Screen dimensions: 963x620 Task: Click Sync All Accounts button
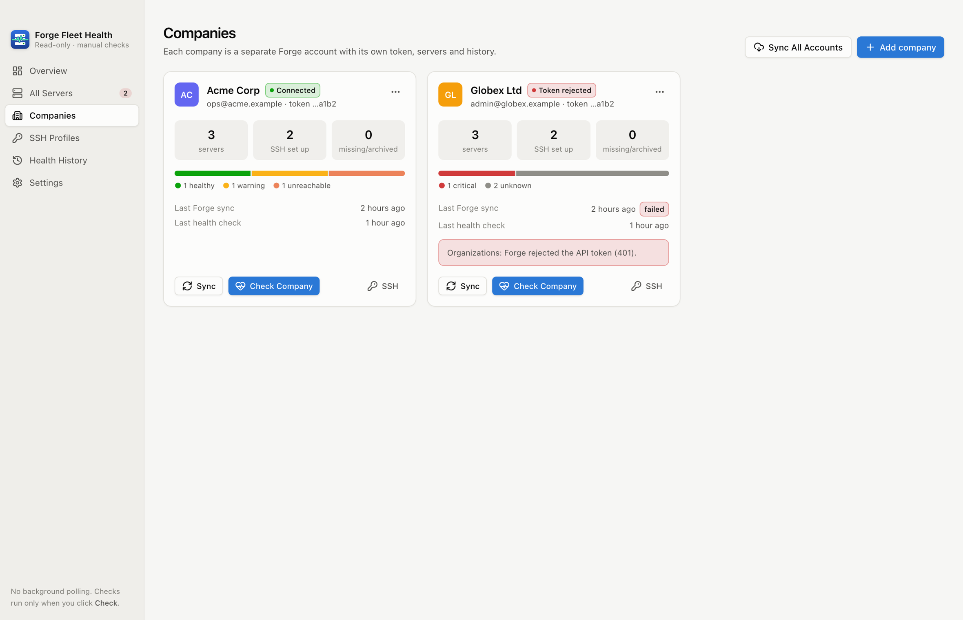point(798,47)
